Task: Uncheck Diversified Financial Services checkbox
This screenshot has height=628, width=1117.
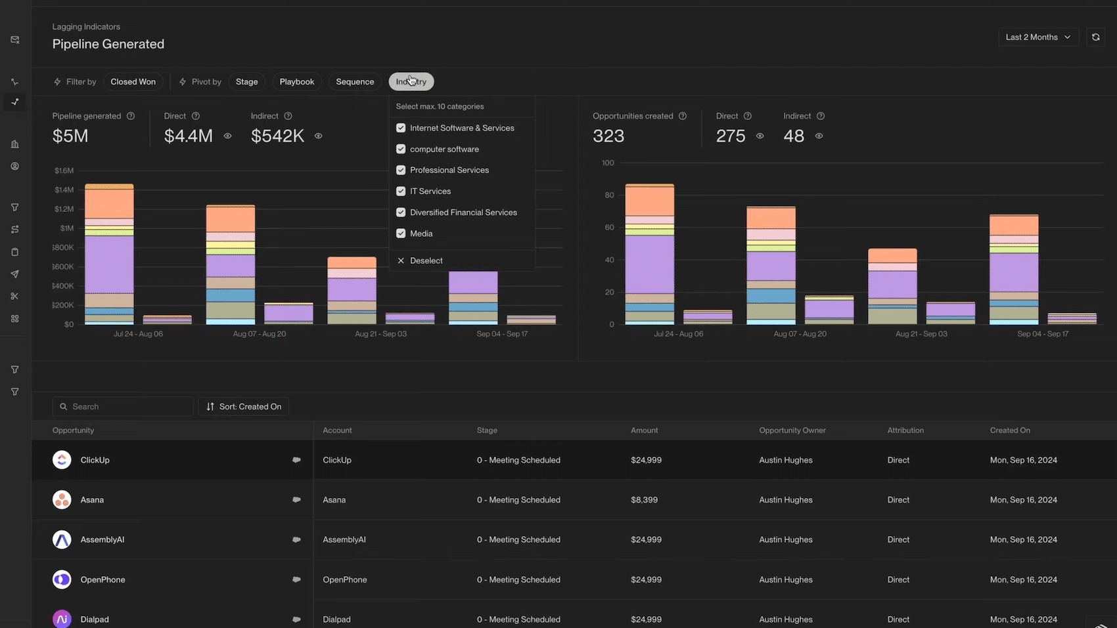Action: (401, 213)
